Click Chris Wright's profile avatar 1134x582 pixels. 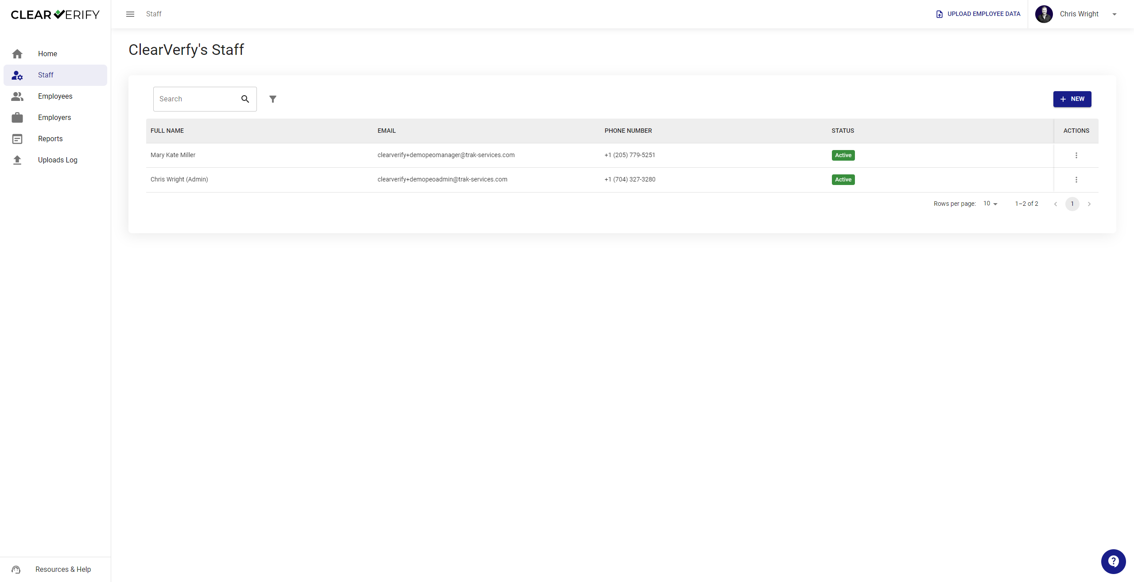coord(1044,14)
